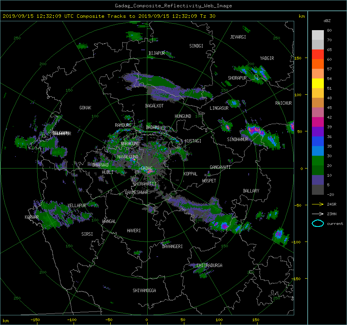Click the RAICHUR city label
Image resolution: width=347 pixels, height=325 pixels.
pyautogui.click(x=283, y=103)
